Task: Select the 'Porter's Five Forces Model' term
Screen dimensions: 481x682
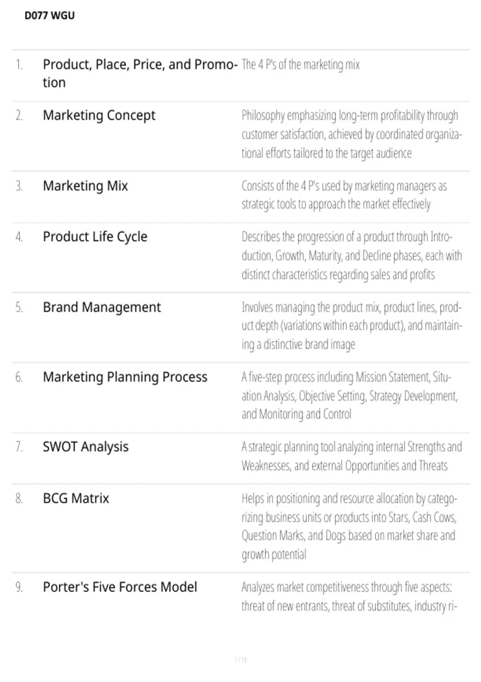Action: (120, 587)
